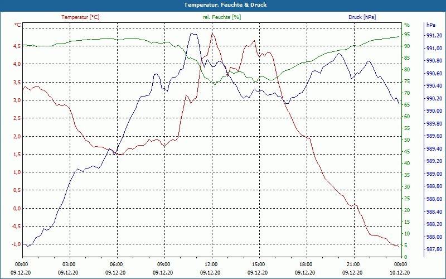
Task: Click the pressure axis value "989,80"
Action: (435, 123)
